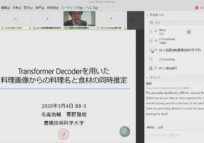The width and height of the screenshot is (204, 143).
Task: Open the ヘルプ menu
Action: (91, 8)
